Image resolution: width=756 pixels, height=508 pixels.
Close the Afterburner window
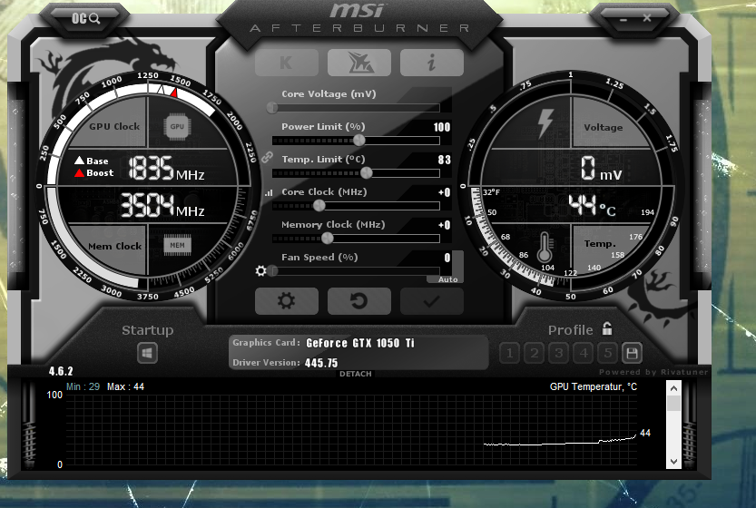click(x=646, y=18)
